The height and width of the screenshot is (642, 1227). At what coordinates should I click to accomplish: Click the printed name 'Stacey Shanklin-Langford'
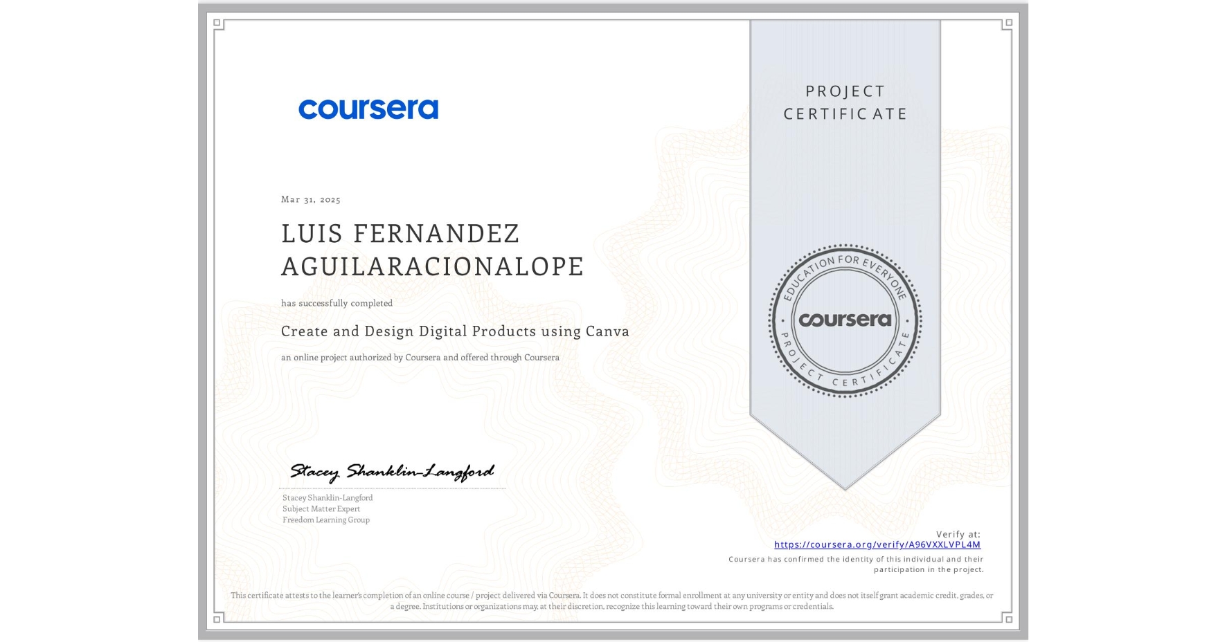328,497
